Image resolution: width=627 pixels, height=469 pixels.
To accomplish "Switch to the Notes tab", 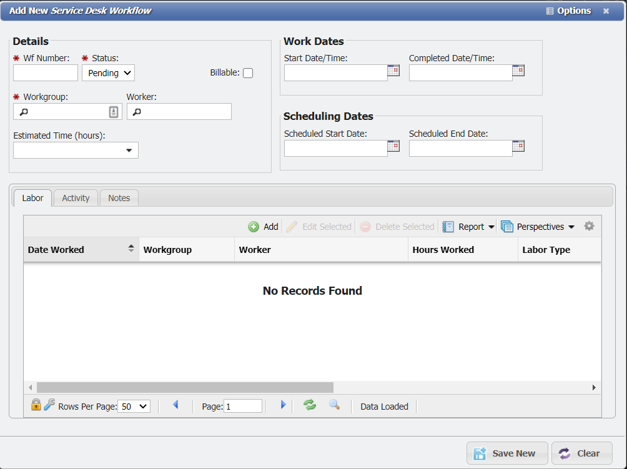I will (119, 198).
